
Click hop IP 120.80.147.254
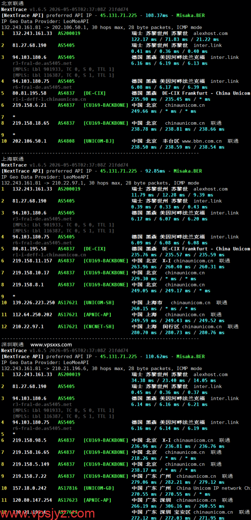coord(32,500)
